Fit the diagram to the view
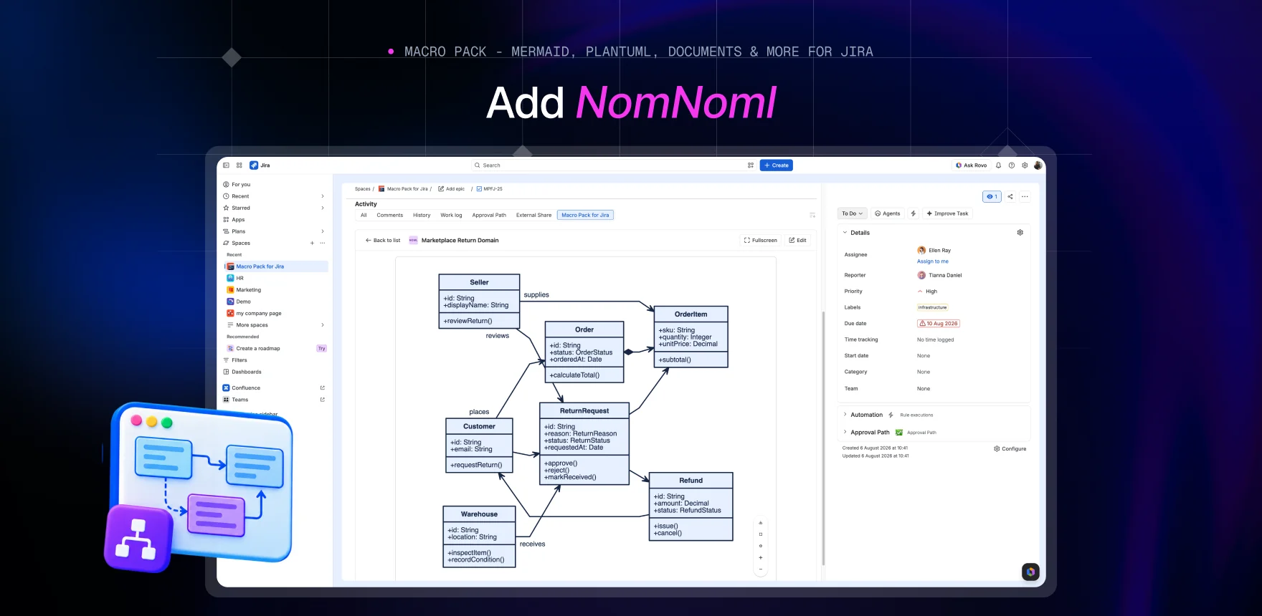Viewport: 1262px width, 616px height. click(x=761, y=534)
